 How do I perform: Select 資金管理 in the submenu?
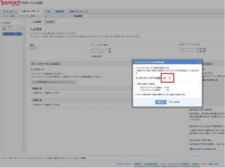coord(78,16)
